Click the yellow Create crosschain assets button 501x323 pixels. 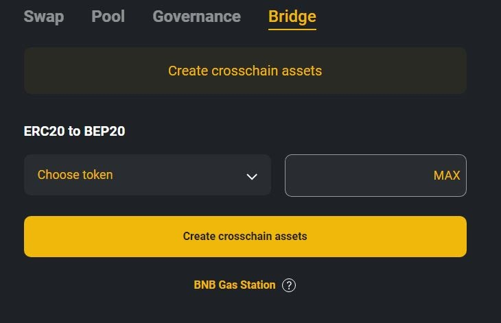(246, 237)
